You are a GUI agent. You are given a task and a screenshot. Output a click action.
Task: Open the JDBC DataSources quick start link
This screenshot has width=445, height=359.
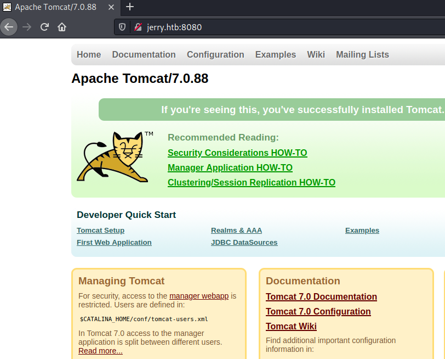pos(244,242)
